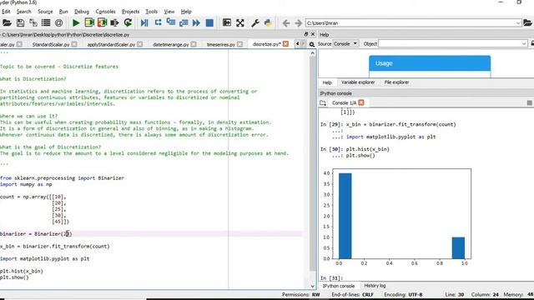
Task: Switch to the datetimerange.py tab
Action: [171, 44]
